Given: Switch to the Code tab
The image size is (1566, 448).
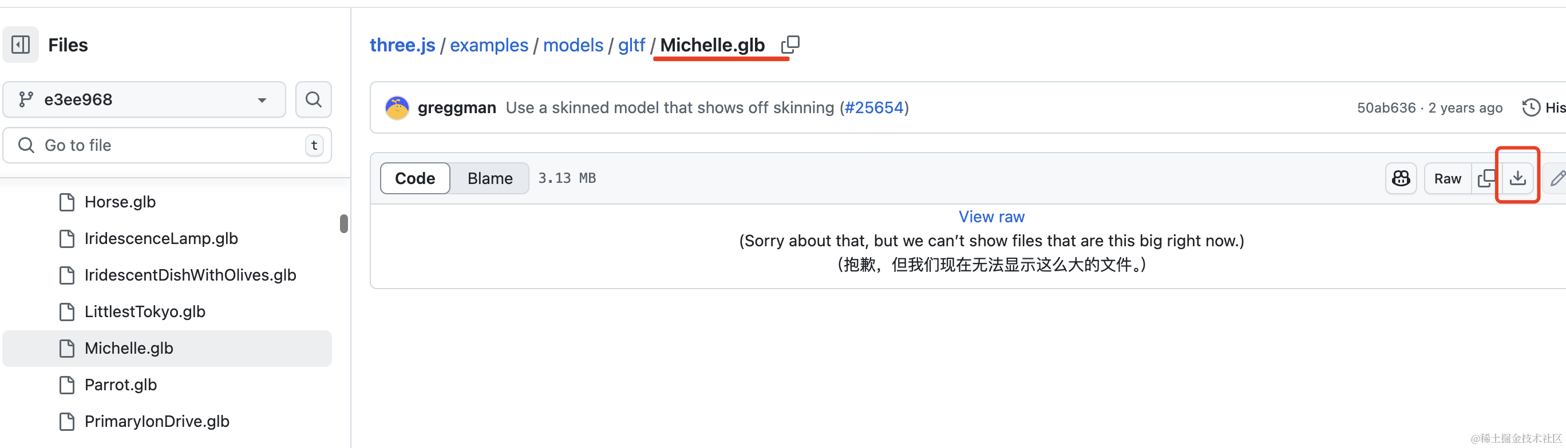Looking at the screenshot, I should [415, 178].
